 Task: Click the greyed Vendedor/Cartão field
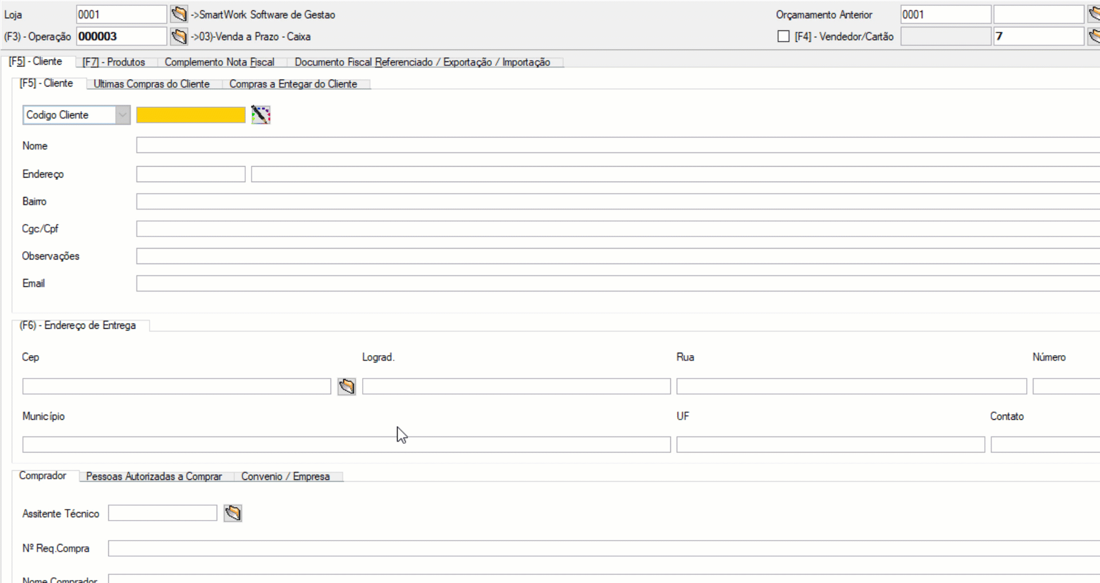[x=946, y=37]
